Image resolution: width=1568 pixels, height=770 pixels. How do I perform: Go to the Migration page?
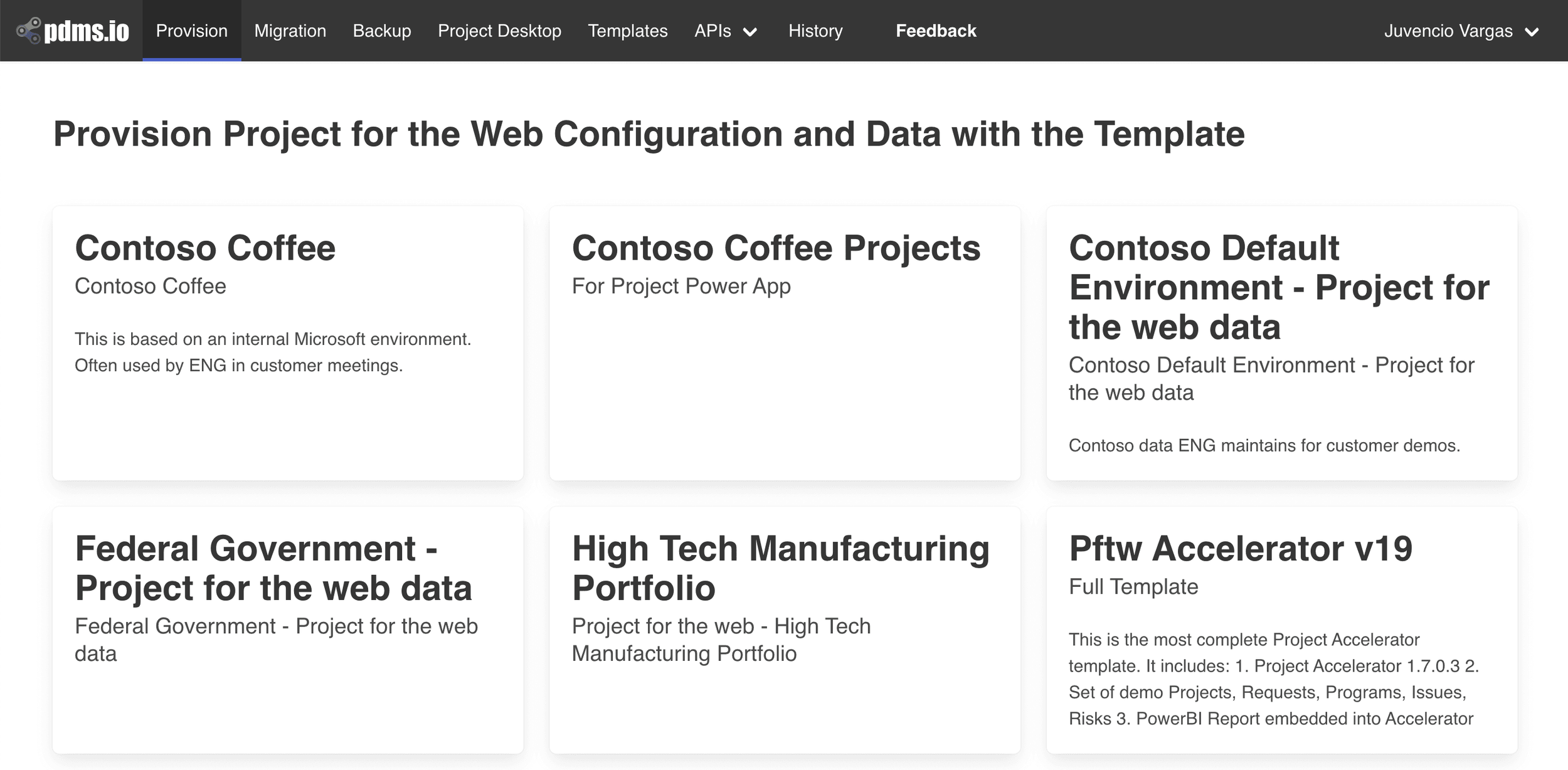290,31
